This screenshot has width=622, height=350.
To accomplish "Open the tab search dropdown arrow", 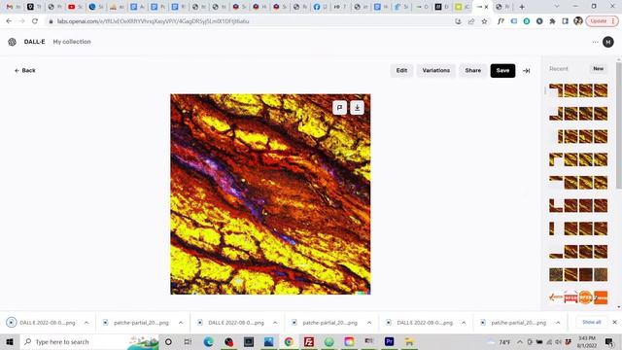I will pyautogui.click(x=557, y=7).
